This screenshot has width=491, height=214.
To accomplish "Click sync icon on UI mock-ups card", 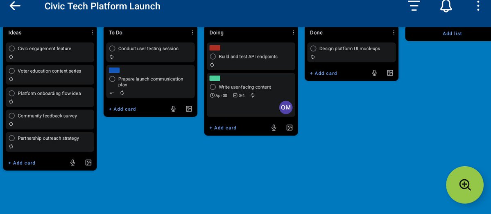I will click(x=312, y=57).
